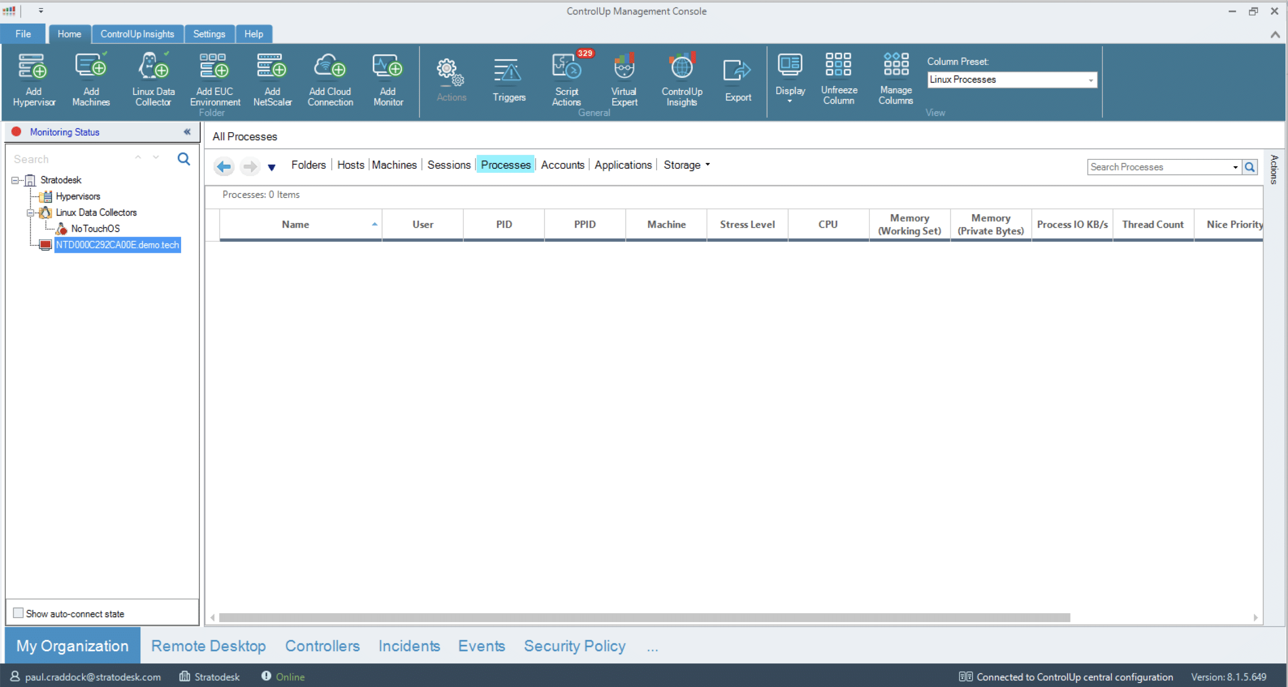
Task: Enable Show auto-connect state checkbox
Action: [x=18, y=613]
